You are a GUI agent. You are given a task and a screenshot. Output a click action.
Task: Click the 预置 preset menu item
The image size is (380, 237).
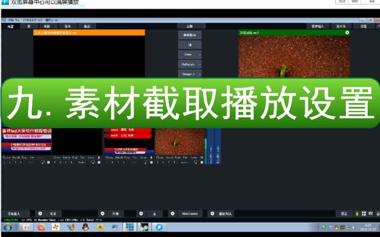click(11, 26)
